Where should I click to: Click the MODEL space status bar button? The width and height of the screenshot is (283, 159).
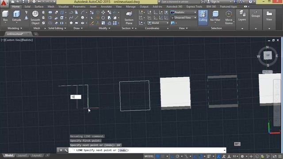coord(149,156)
